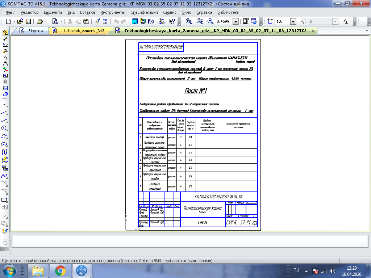Screen dimensions: 371x278
Task: Select the Circle drawing tool
Action: pos(5,128)
